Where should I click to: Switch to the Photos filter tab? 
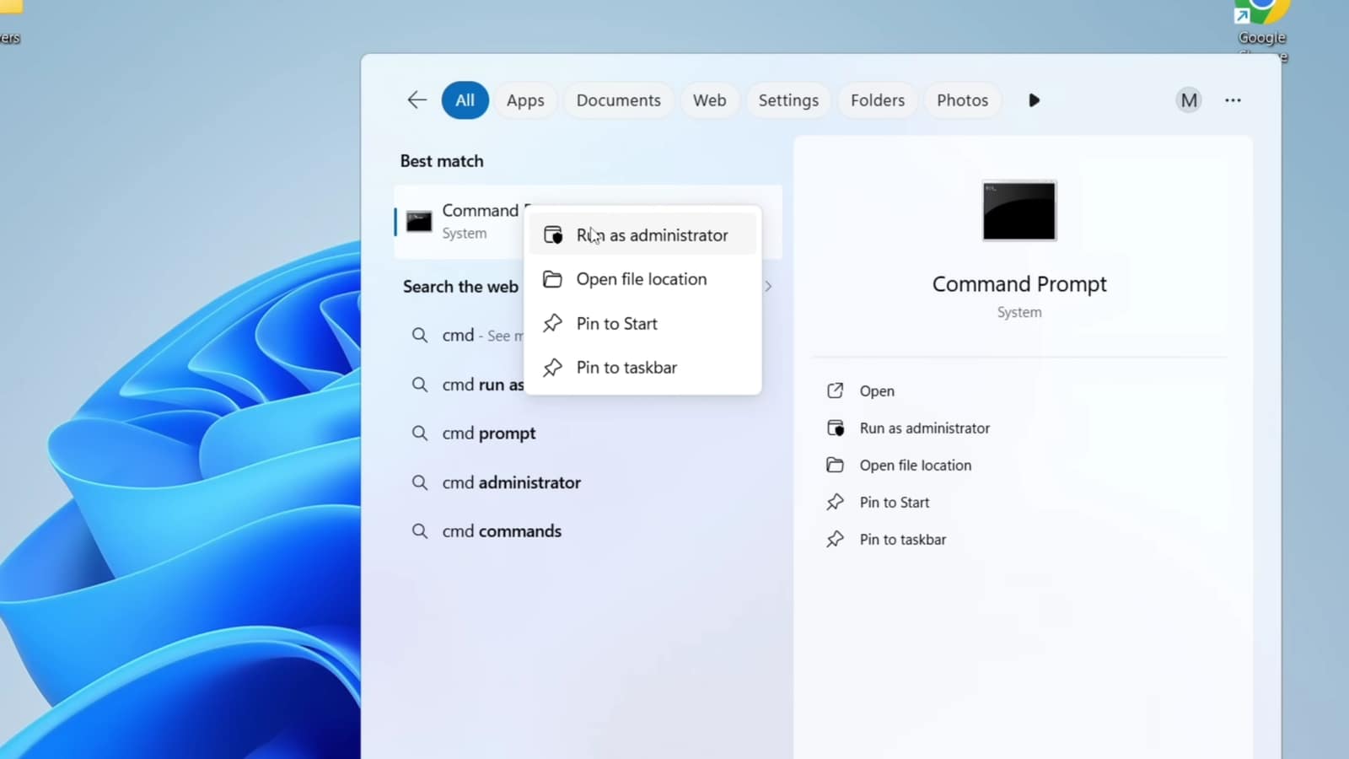coord(962,100)
